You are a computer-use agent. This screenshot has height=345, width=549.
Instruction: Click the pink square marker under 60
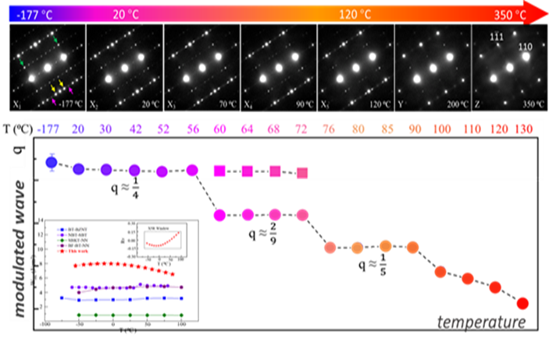[219, 171]
